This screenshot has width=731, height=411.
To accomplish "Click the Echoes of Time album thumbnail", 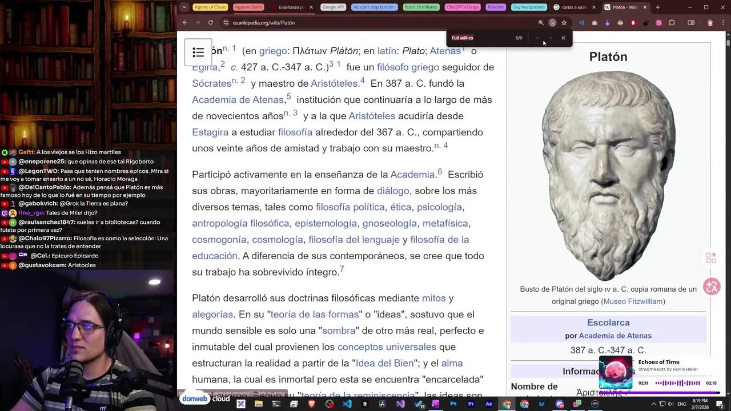I will 616,372.
